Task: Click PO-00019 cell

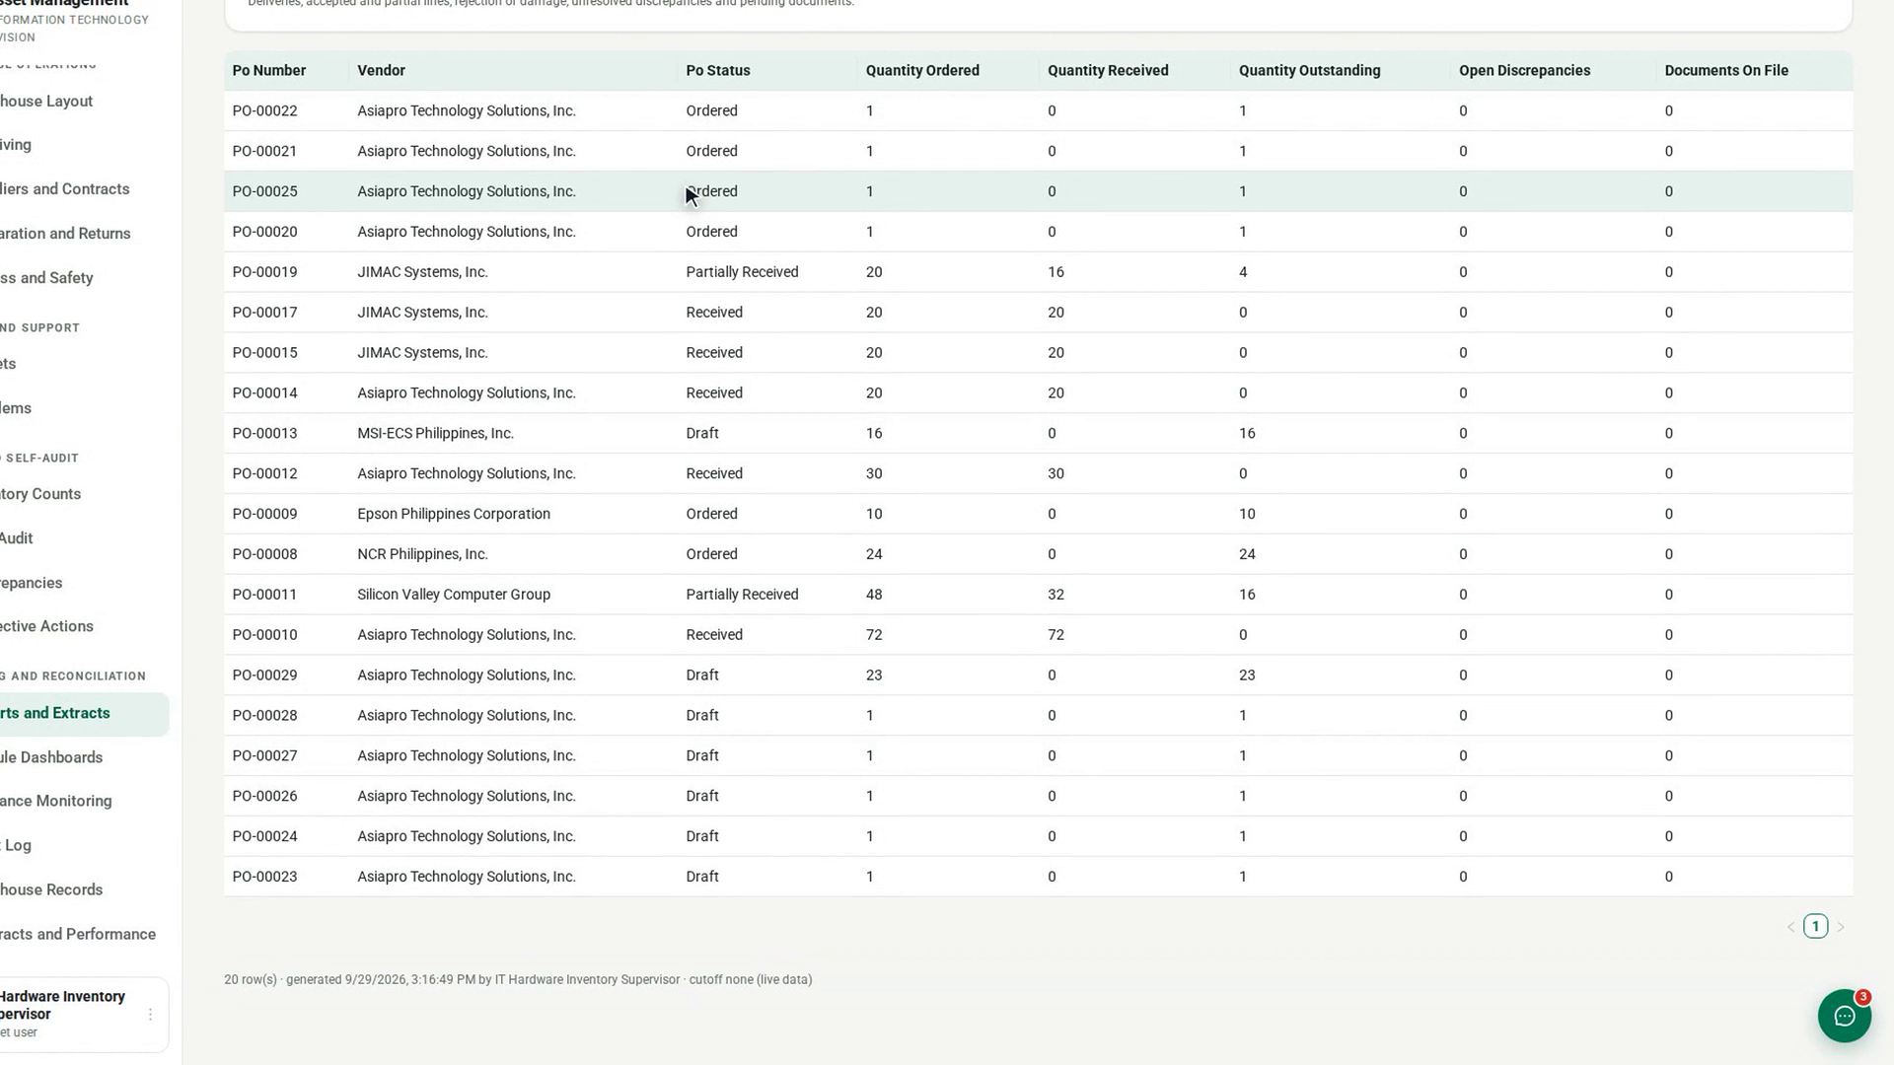Action: click(264, 272)
